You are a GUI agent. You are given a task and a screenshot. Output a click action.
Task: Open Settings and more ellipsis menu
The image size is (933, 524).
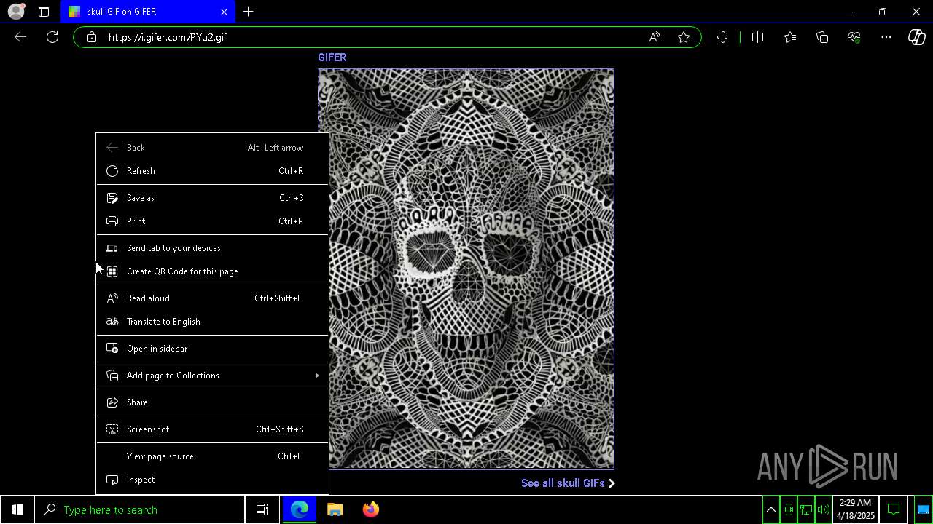(x=886, y=37)
